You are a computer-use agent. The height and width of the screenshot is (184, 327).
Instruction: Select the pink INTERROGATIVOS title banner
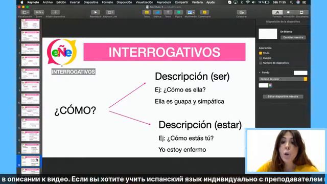click(x=165, y=52)
